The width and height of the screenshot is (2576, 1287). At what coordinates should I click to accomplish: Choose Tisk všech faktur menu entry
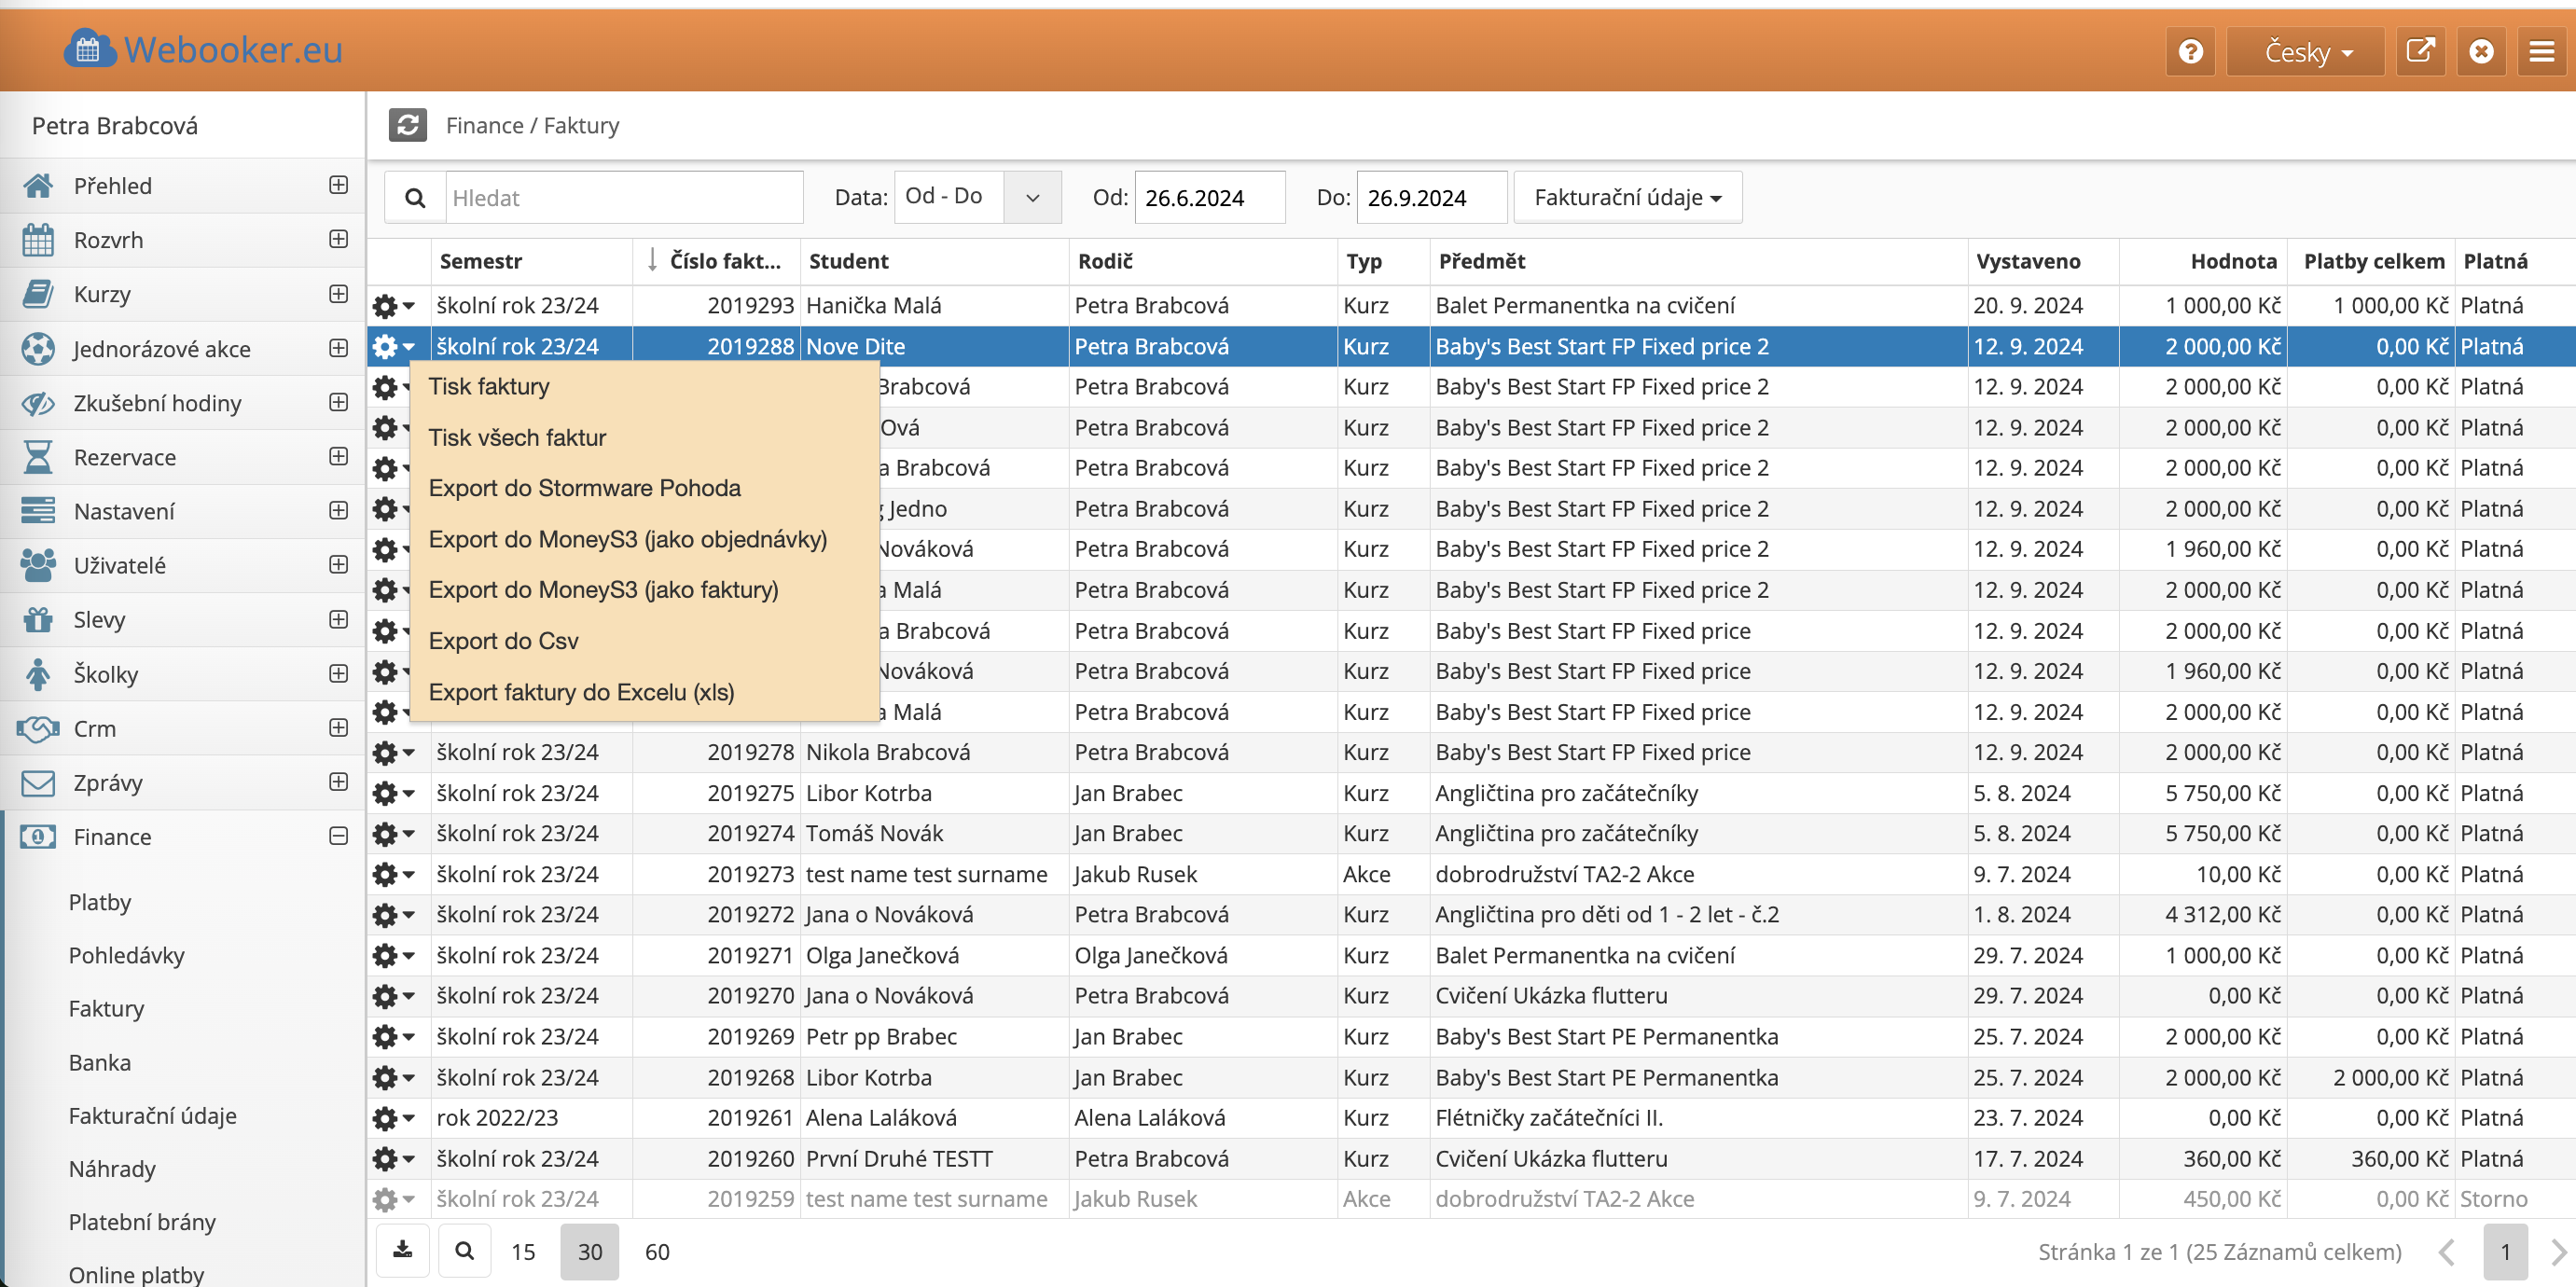point(517,437)
